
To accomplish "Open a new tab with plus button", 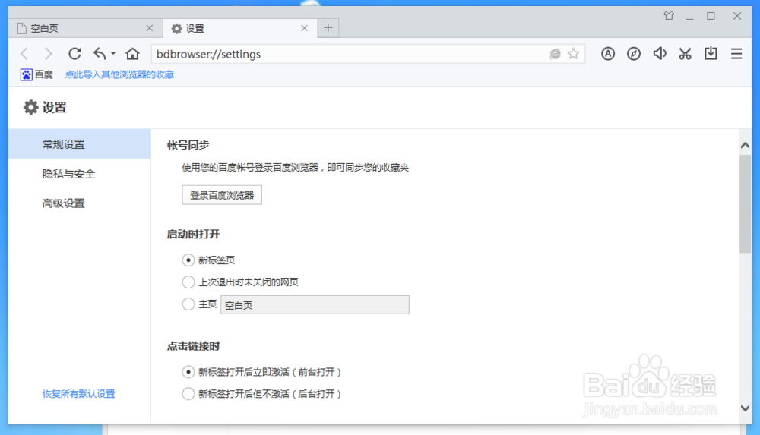I will point(328,28).
